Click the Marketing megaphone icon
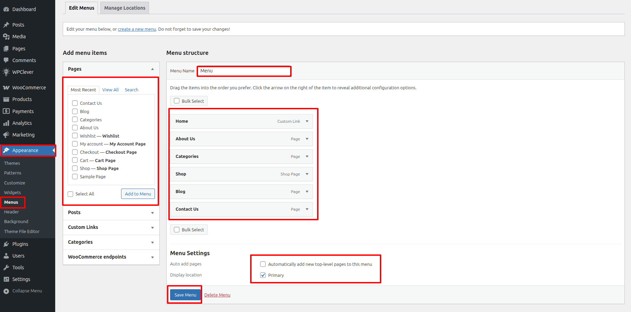 click(x=6, y=135)
